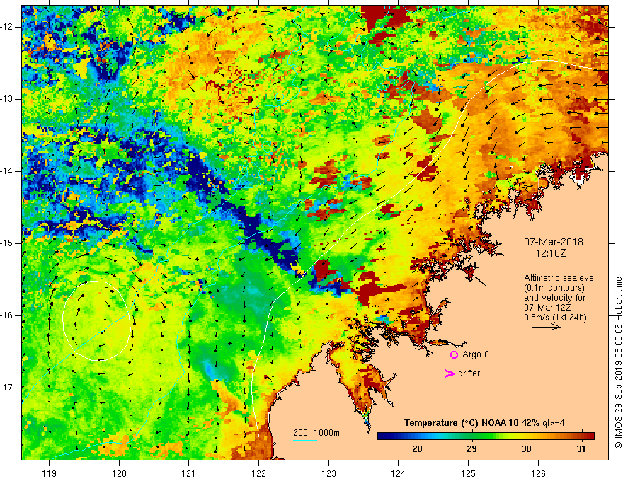Click the longitude axis label 123

328,473
